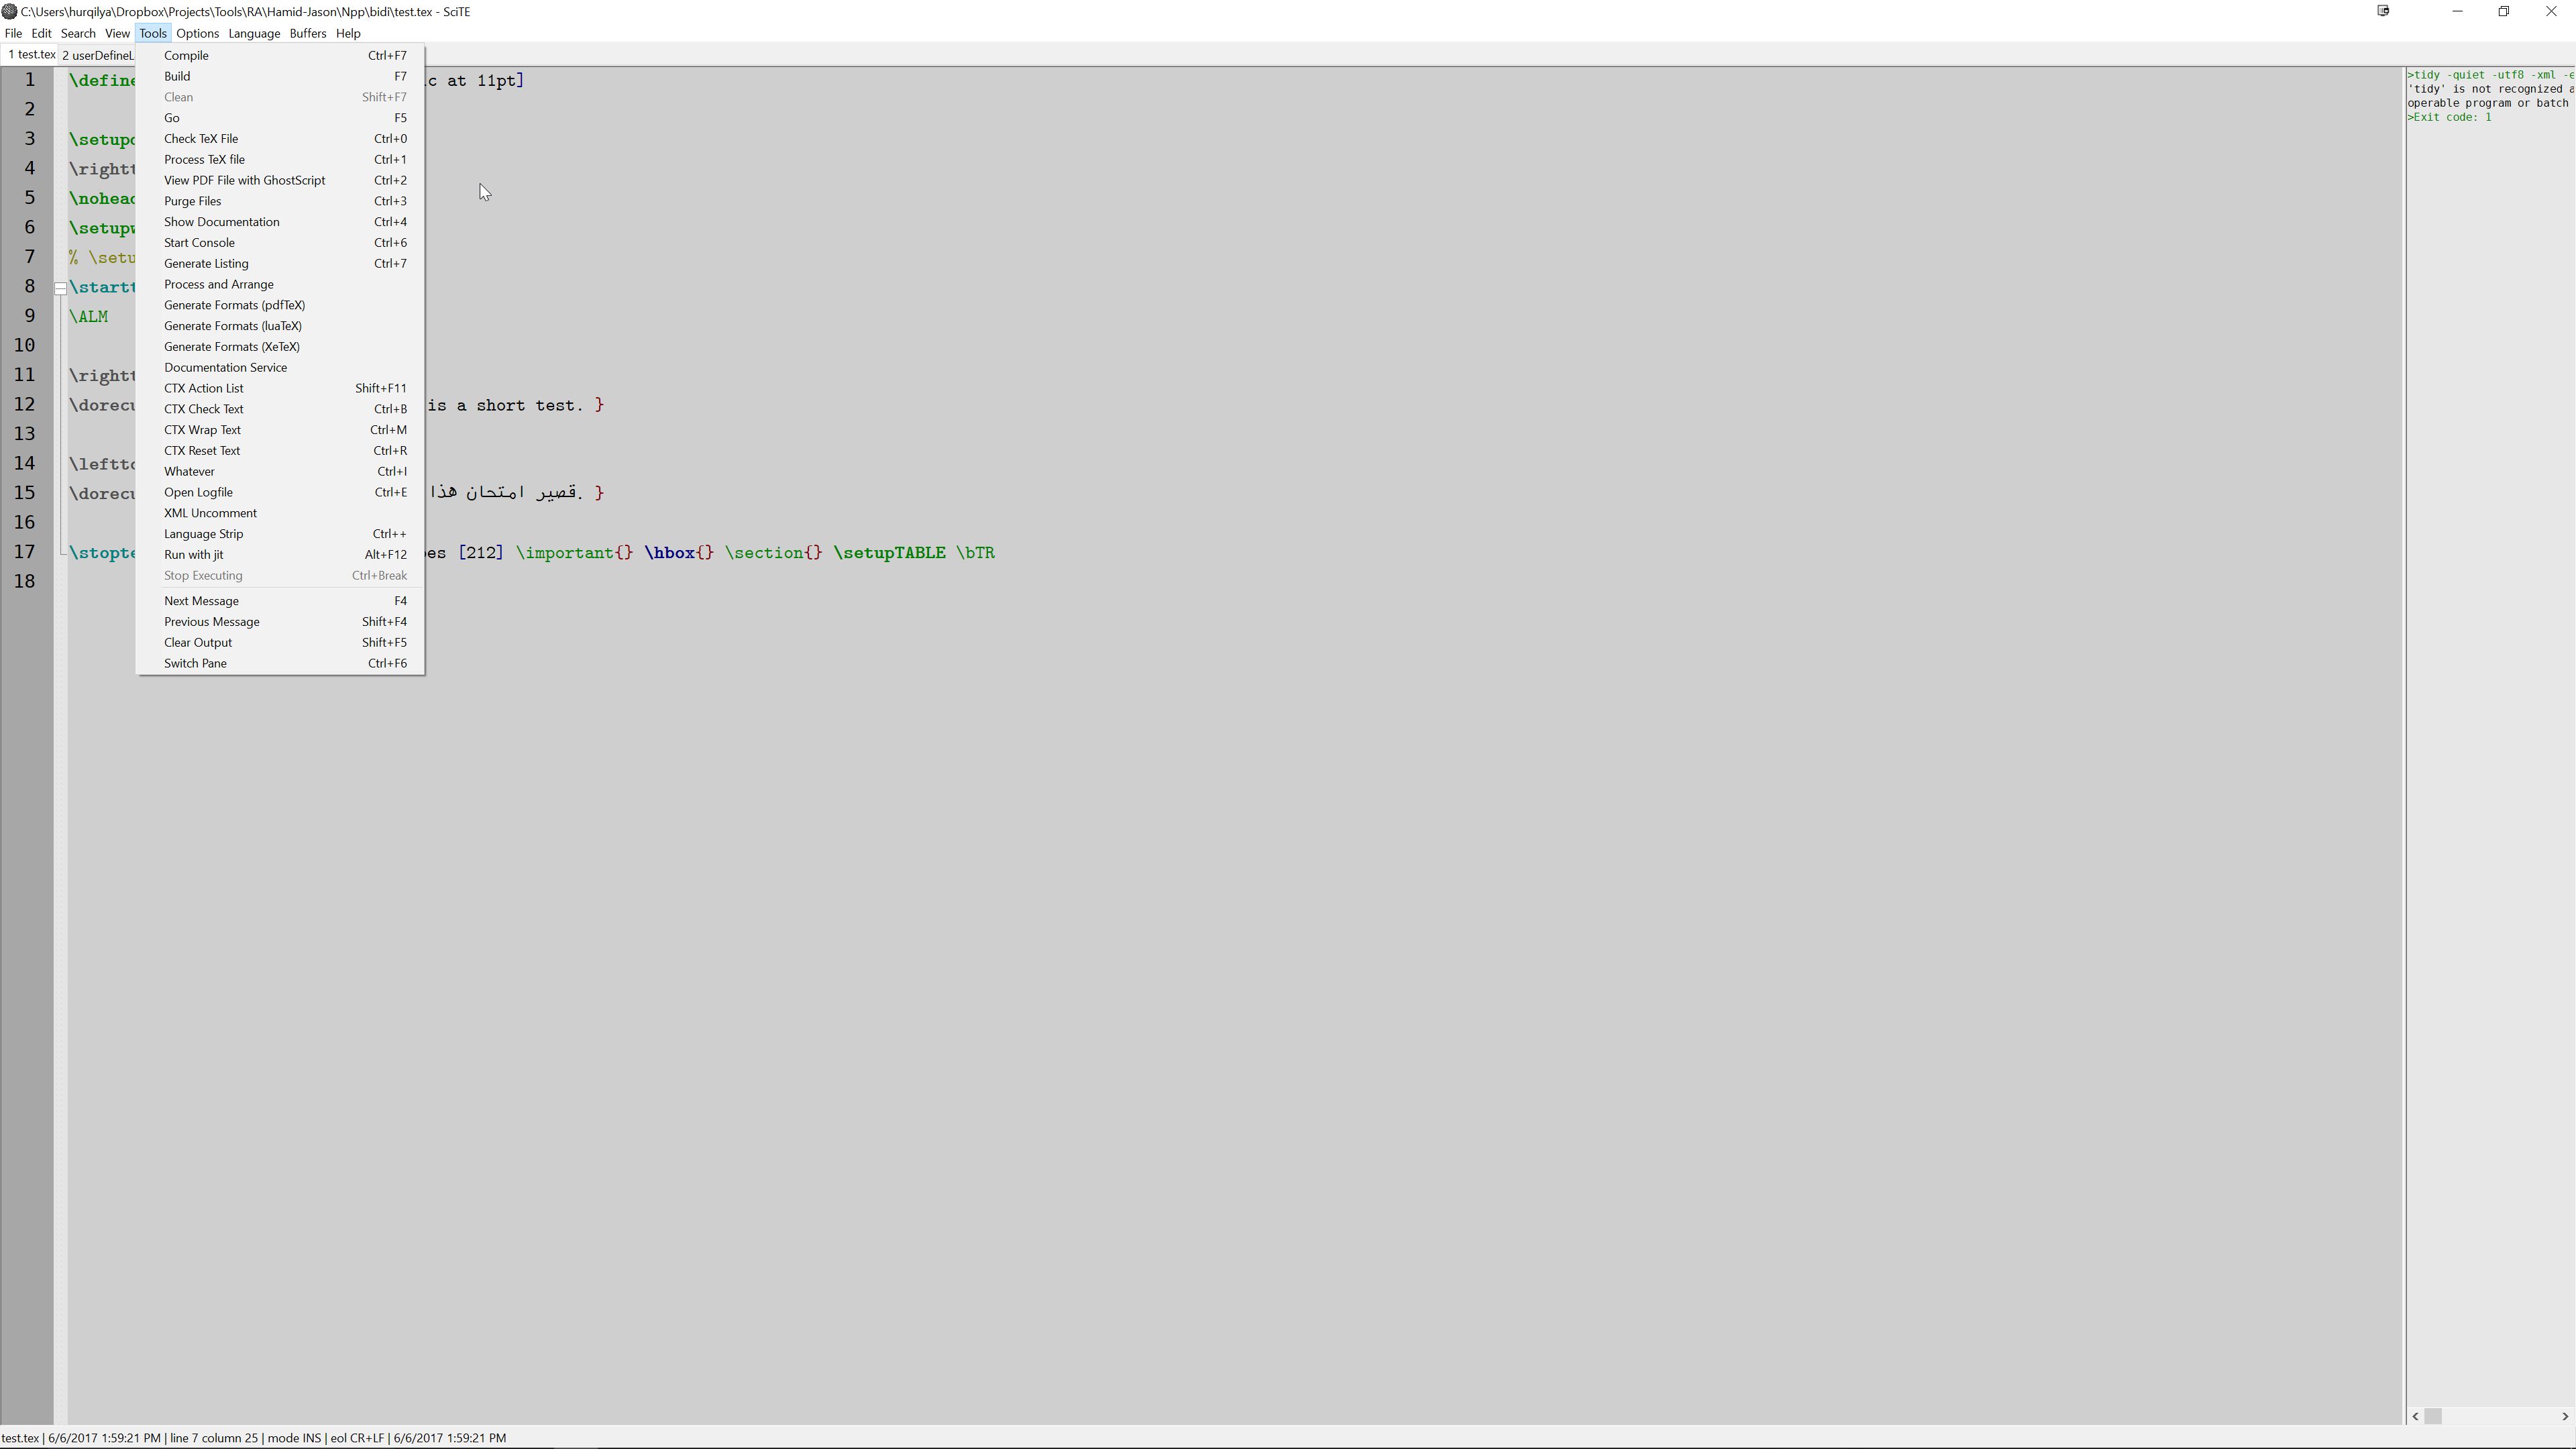Screen dimensions: 2576x1449
Task: Restore the window using the restore button
Action: [2504, 11]
